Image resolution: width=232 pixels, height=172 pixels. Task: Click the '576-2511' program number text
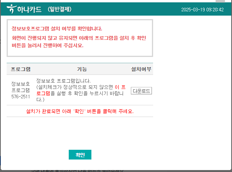click(21, 97)
